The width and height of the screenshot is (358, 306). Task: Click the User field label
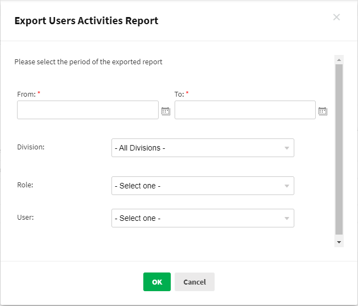(25, 218)
